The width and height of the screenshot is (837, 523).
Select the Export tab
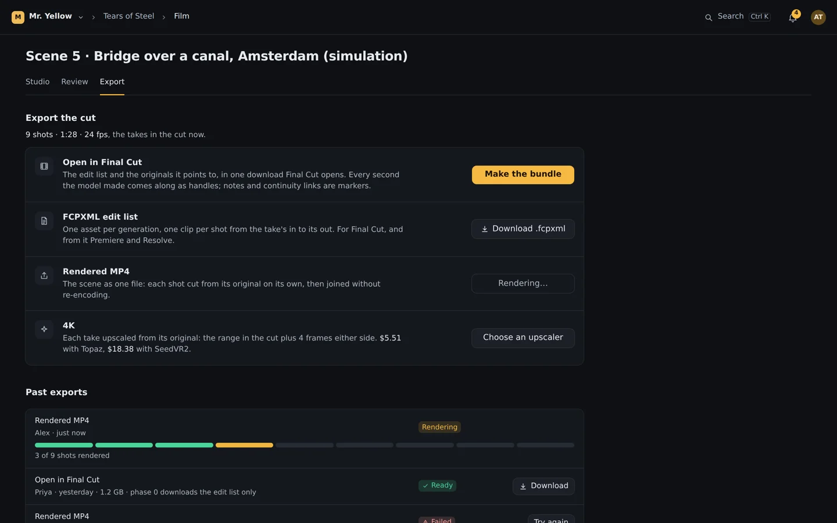112,82
